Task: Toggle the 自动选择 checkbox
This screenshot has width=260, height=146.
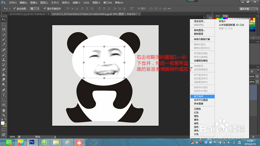Action: tap(14, 8)
